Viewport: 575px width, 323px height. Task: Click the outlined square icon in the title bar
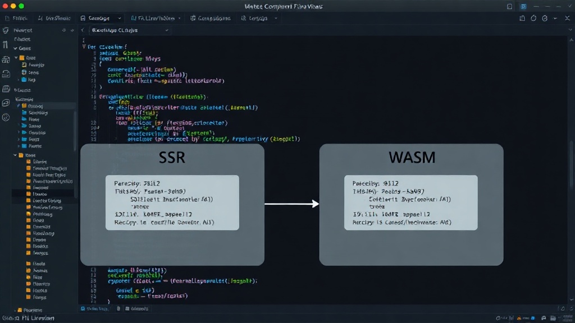[x=509, y=6]
